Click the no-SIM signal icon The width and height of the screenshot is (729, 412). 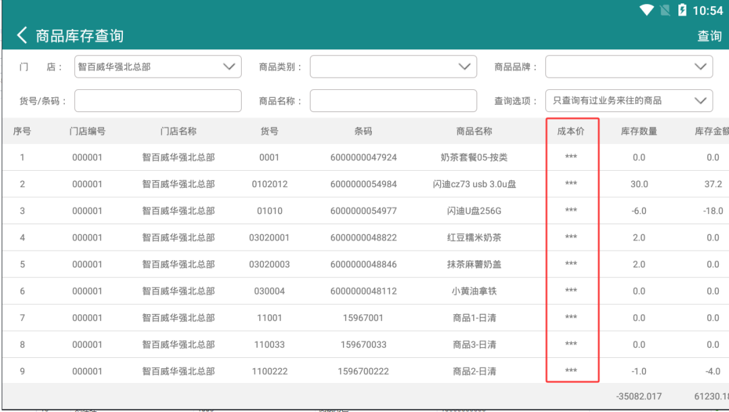[666, 9]
